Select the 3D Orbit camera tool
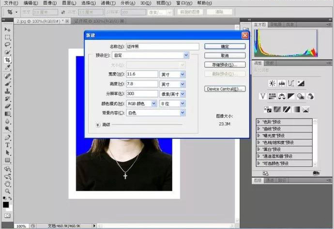Viewport: 334px width, 229px height. coord(7,177)
